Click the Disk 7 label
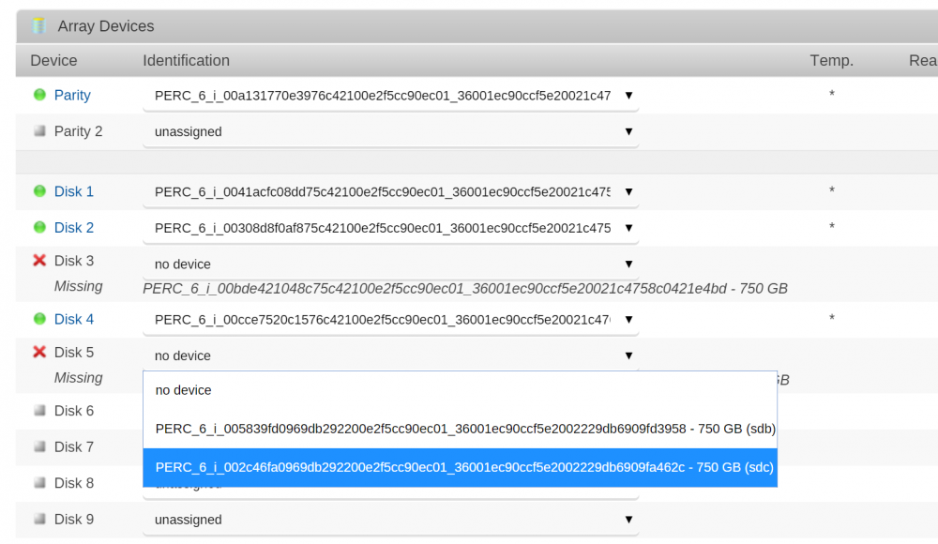The width and height of the screenshot is (938, 544). (73, 447)
